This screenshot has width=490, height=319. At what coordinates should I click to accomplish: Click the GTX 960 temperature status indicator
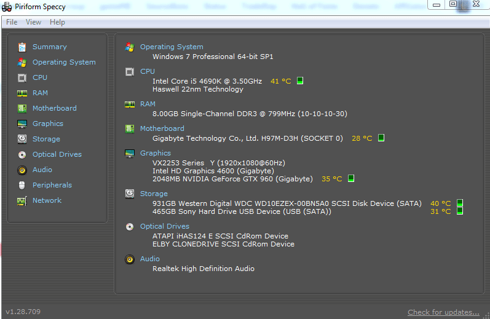351,179
